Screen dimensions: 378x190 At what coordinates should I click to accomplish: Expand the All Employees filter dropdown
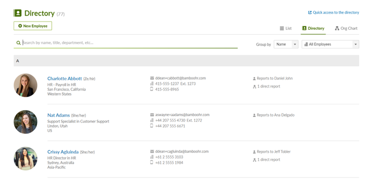[330, 44]
